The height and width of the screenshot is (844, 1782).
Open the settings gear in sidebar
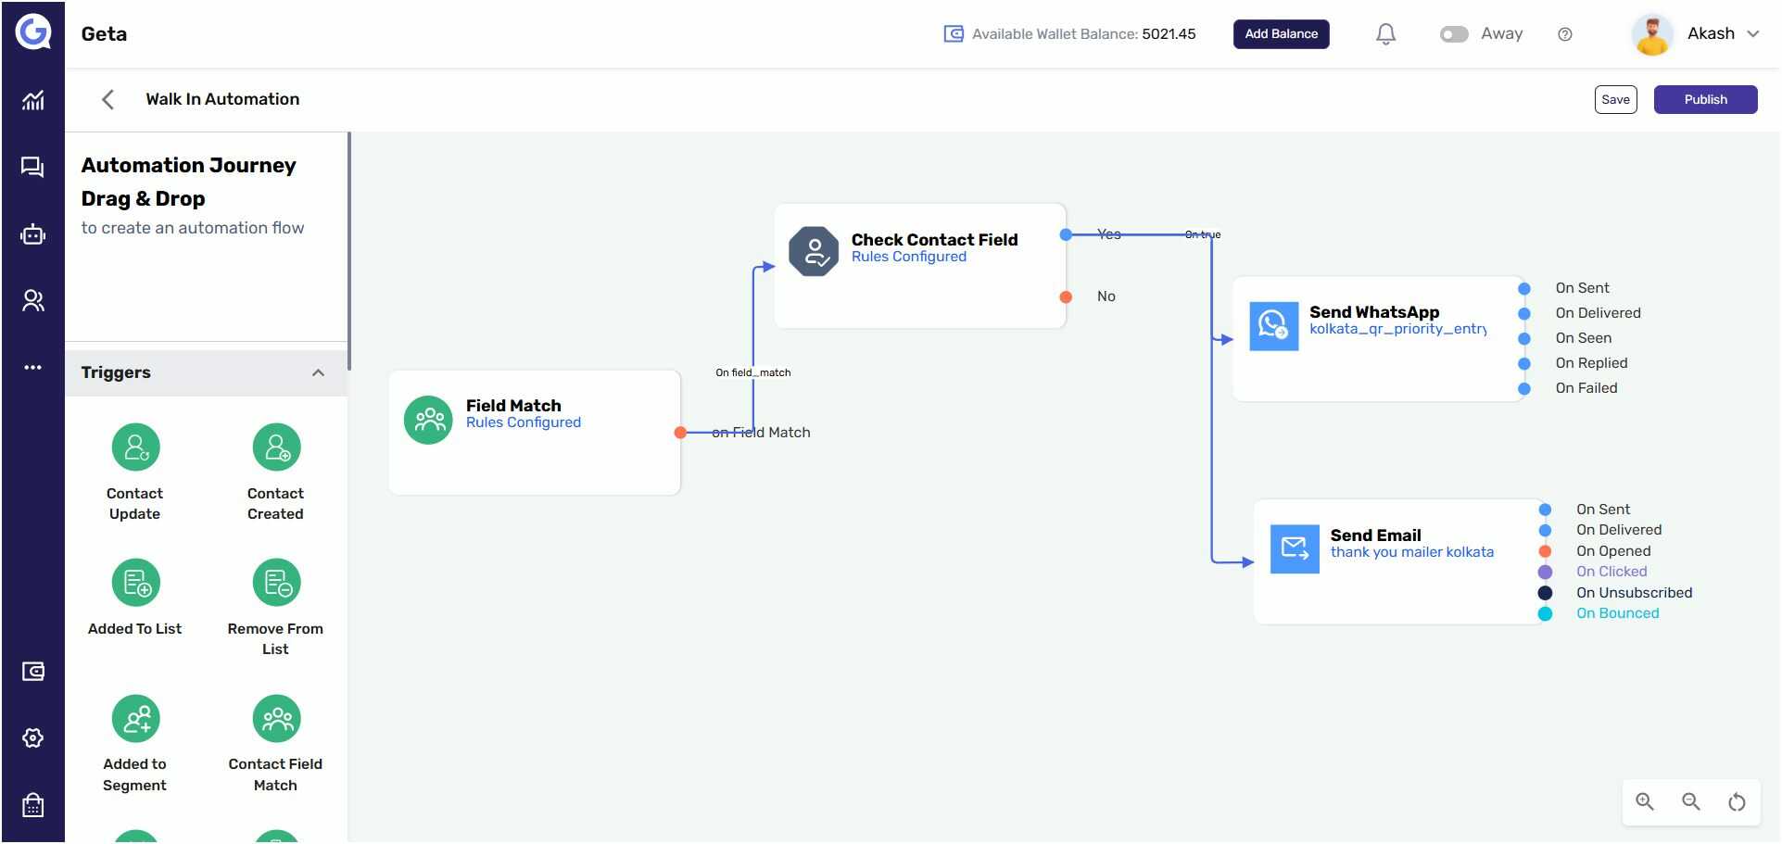[32, 738]
